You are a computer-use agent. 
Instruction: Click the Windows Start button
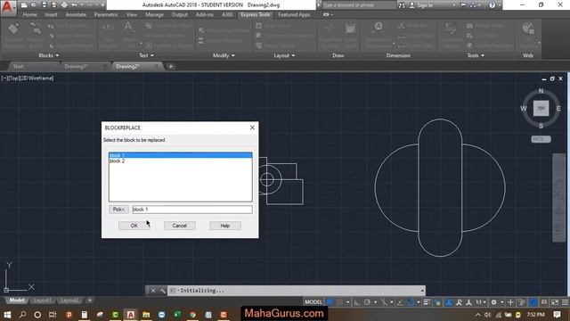[x=7, y=315]
